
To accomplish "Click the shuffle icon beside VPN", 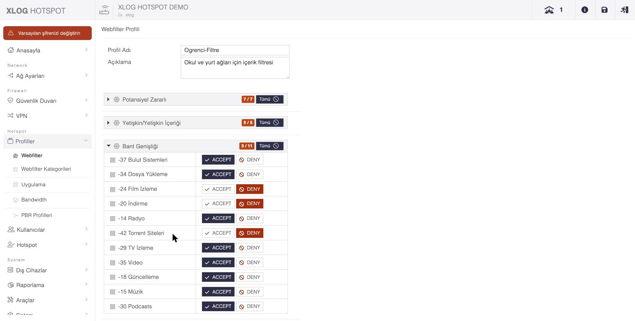I will [x=11, y=115].
